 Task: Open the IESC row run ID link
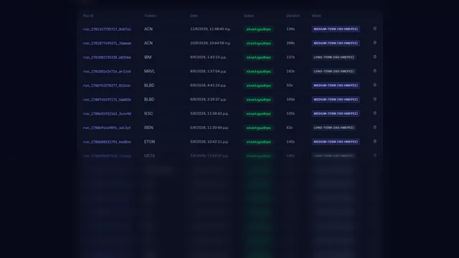tap(107, 113)
